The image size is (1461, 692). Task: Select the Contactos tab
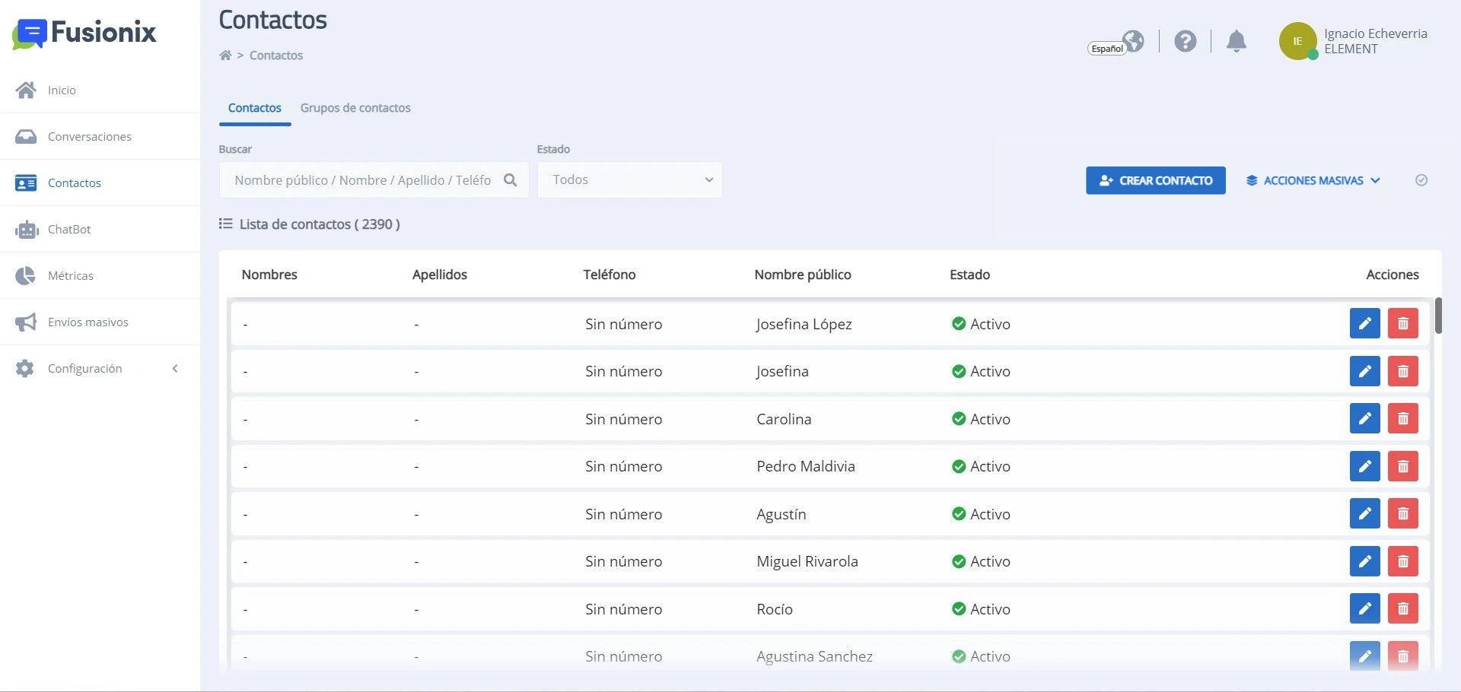(x=255, y=108)
